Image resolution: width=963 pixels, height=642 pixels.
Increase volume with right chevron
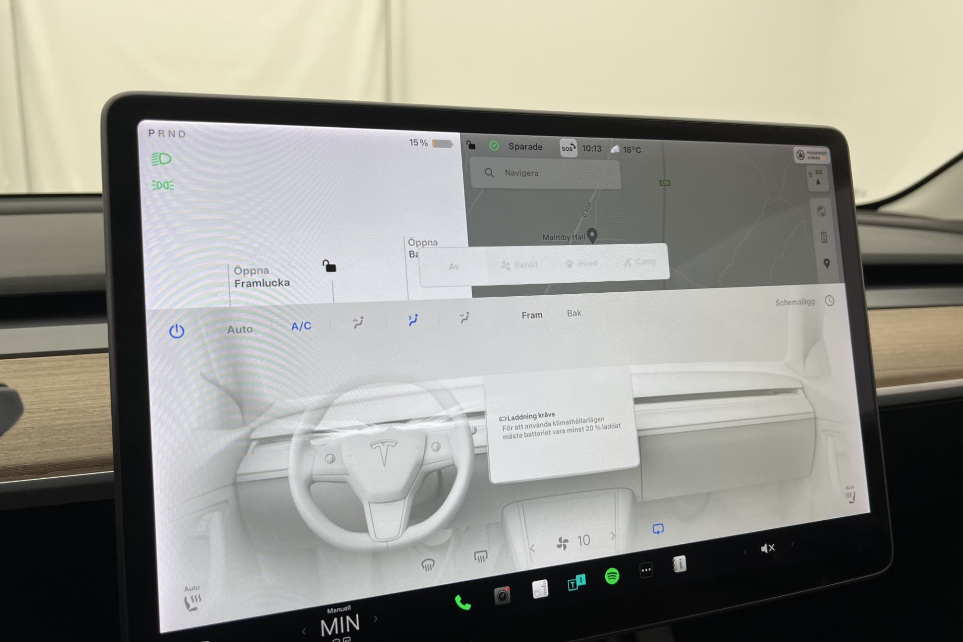coord(792,544)
